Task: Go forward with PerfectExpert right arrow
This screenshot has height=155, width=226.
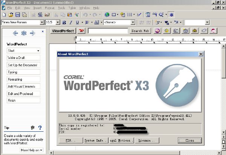Action: click(x=32, y=33)
